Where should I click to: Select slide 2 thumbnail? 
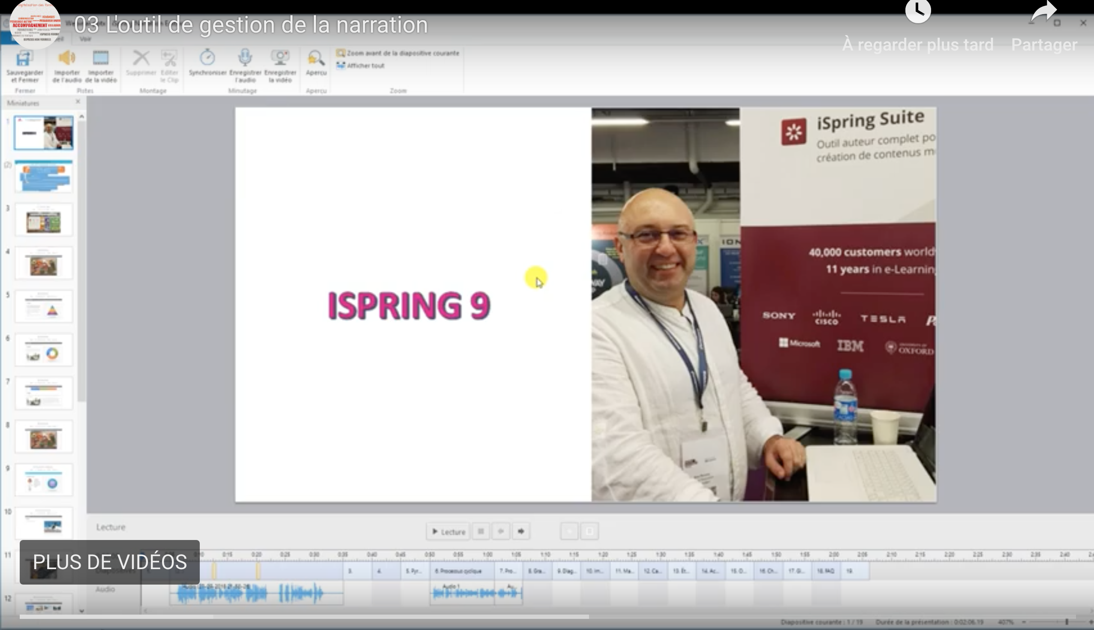tap(43, 176)
